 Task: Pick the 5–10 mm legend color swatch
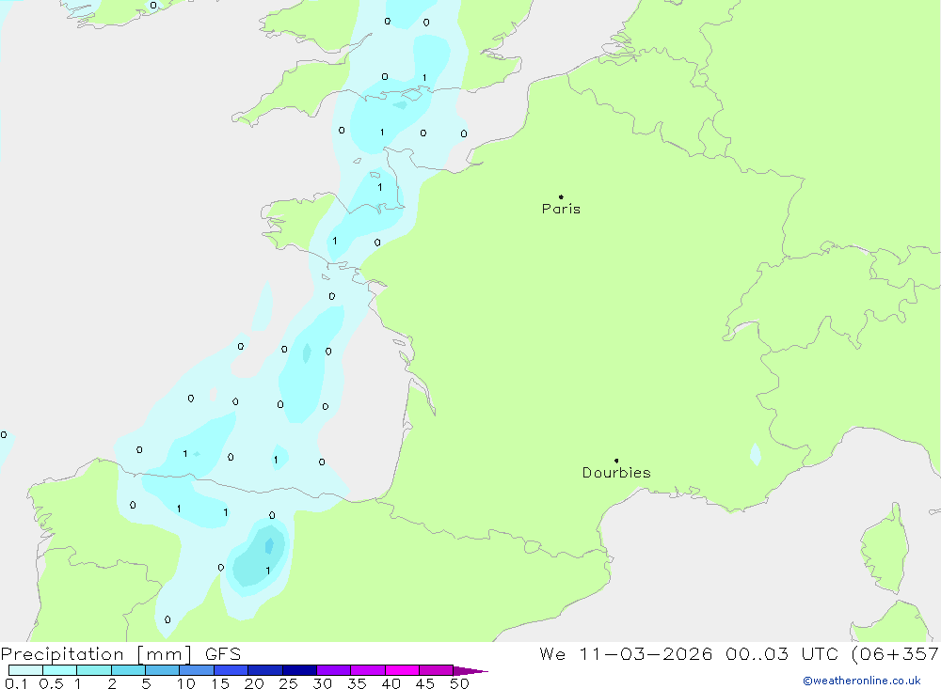coord(163,670)
